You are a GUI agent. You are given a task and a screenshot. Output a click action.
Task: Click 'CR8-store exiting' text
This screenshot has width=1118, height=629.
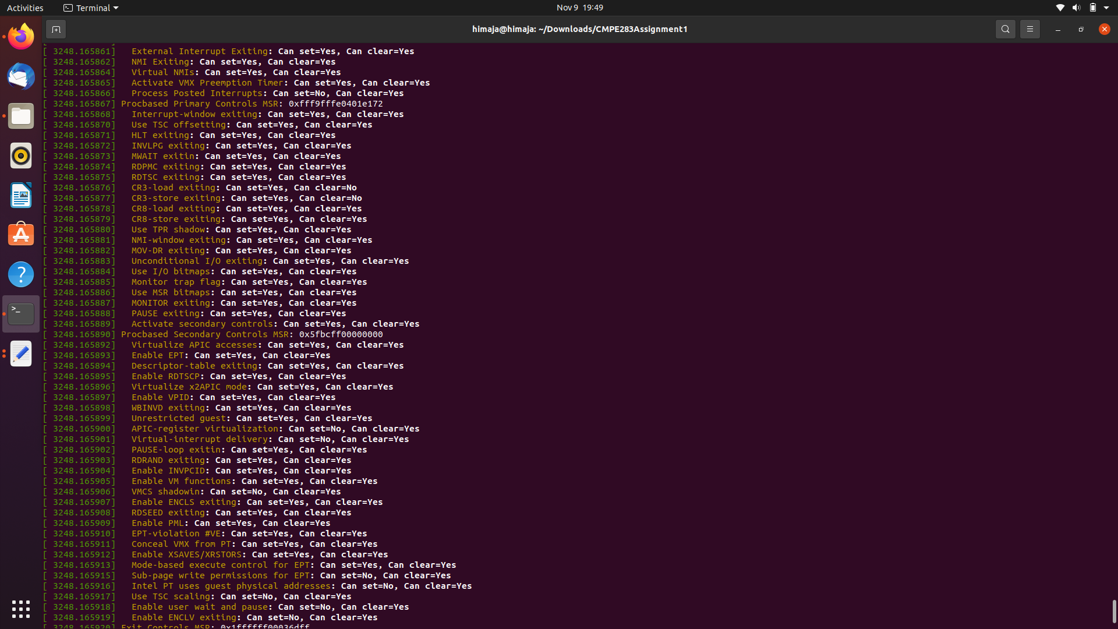(x=176, y=219)
